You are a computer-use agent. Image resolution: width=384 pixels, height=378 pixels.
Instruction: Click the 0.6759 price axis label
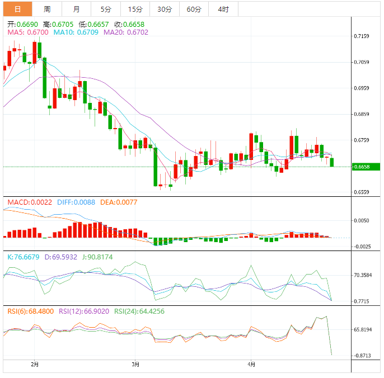click(x=362, y=140)
